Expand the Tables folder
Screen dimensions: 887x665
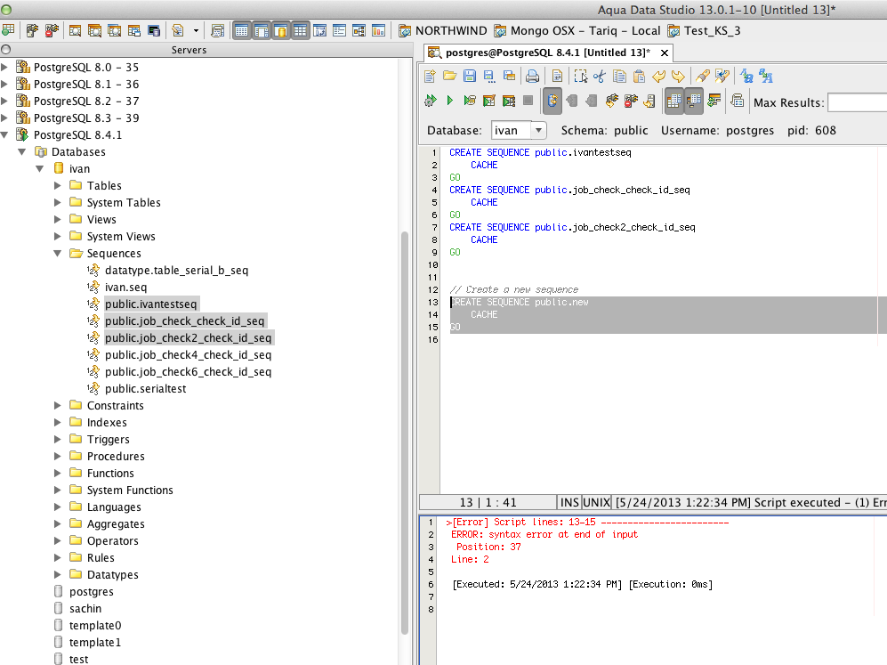tap(58, 186)
